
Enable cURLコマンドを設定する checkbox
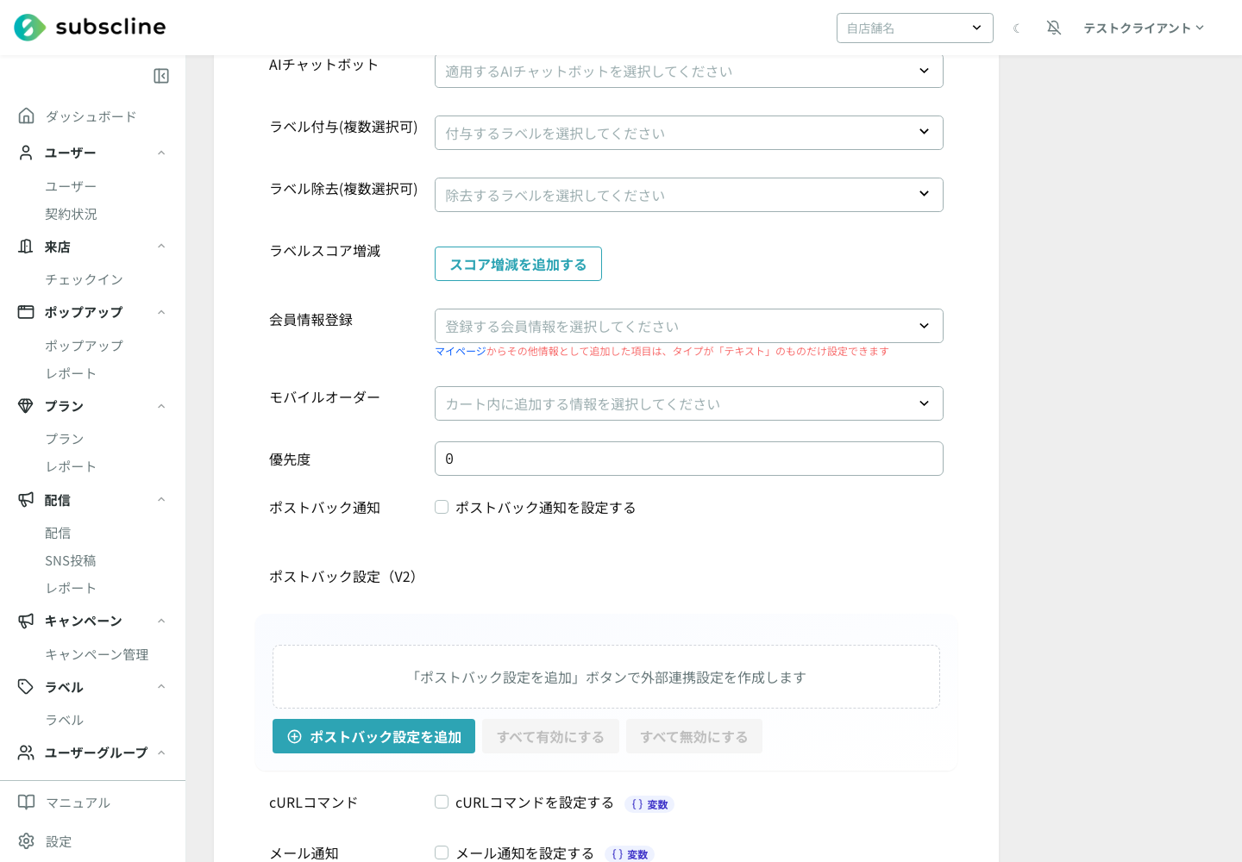click(x=442, y=802)
